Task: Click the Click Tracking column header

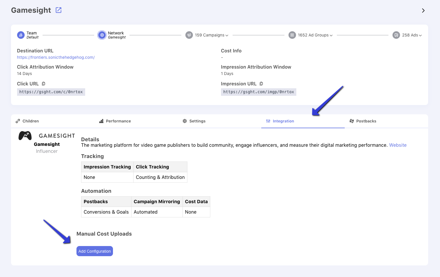Action: pos(160,167)
